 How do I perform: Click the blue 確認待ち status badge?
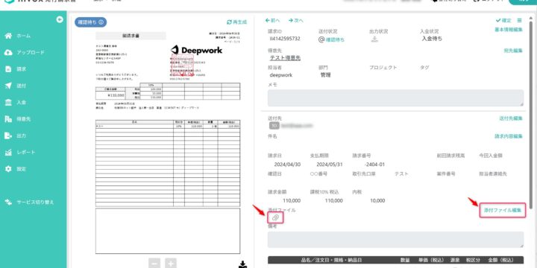(91, 22)
